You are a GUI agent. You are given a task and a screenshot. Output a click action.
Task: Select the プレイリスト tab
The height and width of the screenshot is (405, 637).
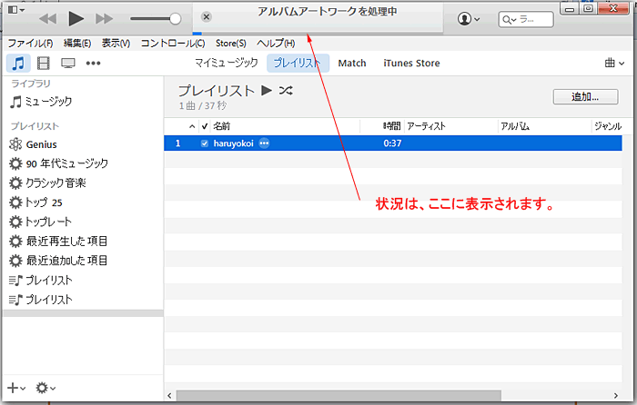click(x=298, y=63)
